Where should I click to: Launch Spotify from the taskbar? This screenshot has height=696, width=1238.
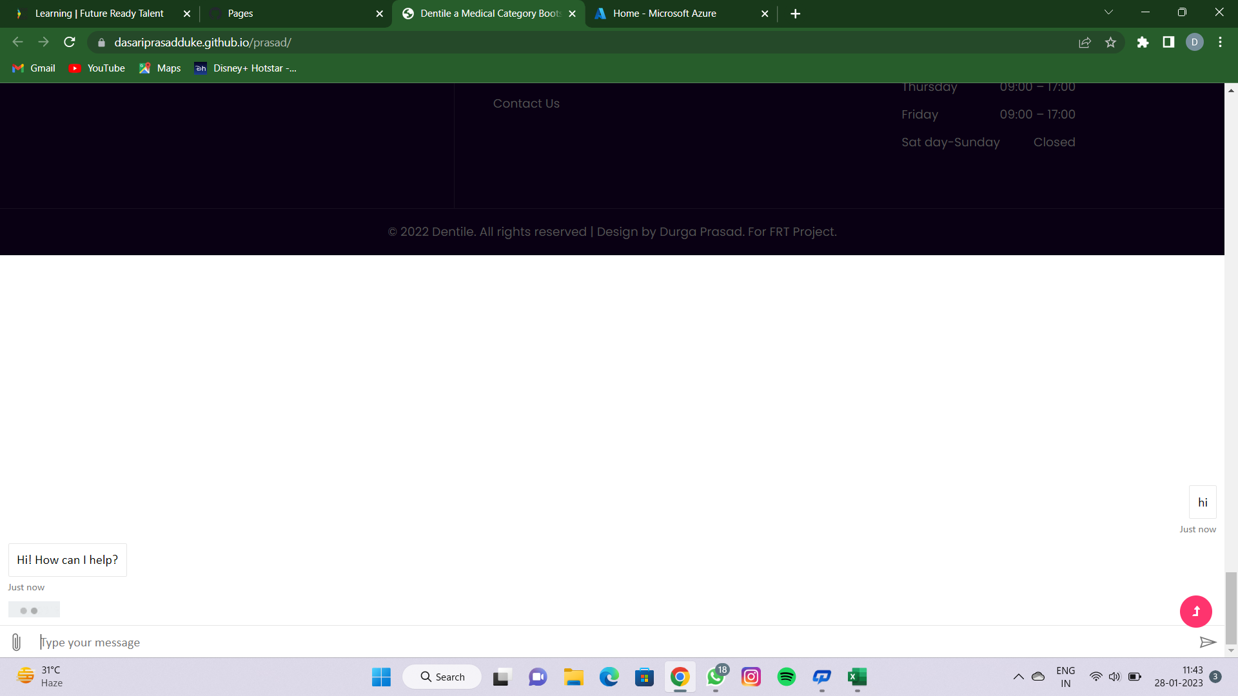coord(787,677)
